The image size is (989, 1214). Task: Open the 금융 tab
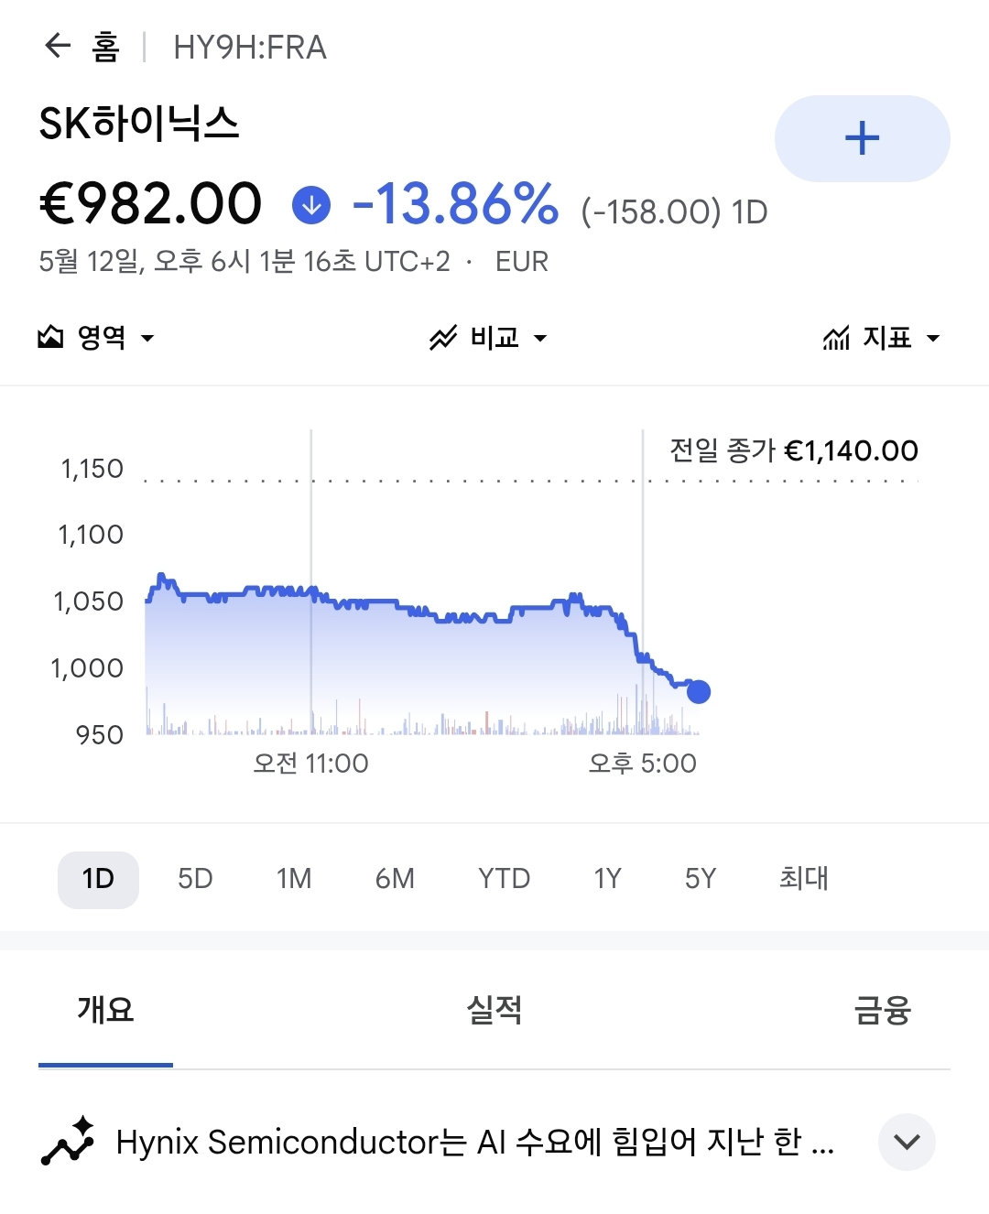[882, 1010]
